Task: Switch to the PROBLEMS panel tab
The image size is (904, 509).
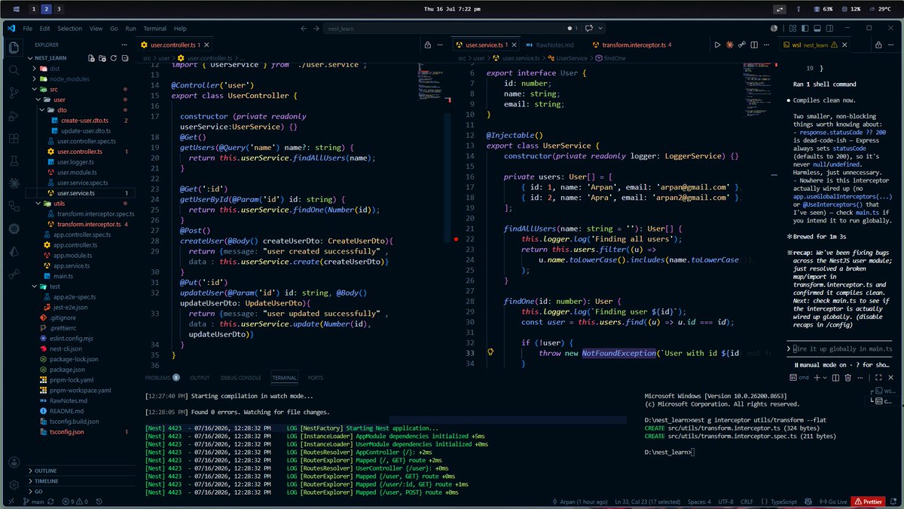Action: (162, 378)
